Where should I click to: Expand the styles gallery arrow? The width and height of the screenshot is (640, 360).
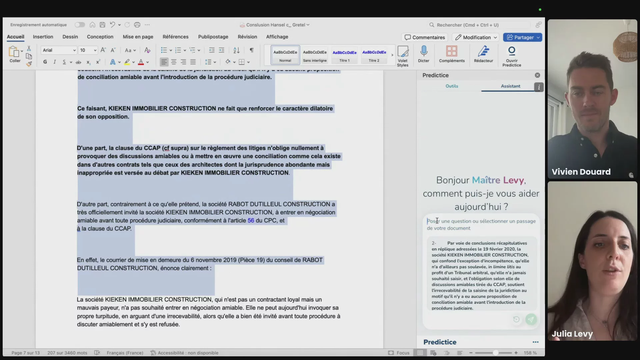tap(392, 55)
